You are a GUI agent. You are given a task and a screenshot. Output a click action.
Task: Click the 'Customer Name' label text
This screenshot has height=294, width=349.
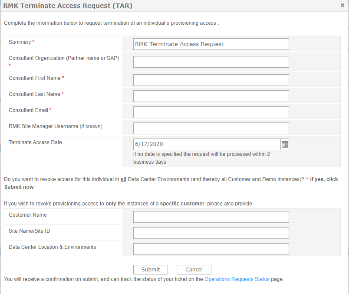coord(28,215)
